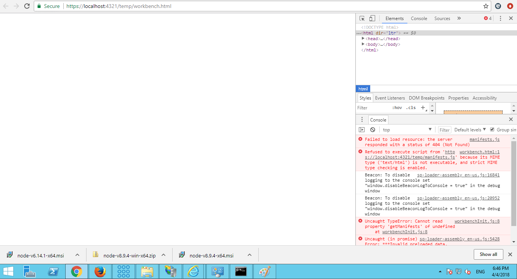The image size is (517, 279).
Task: Toggle element state with the :hov button
Action: [x=397, y=108]
